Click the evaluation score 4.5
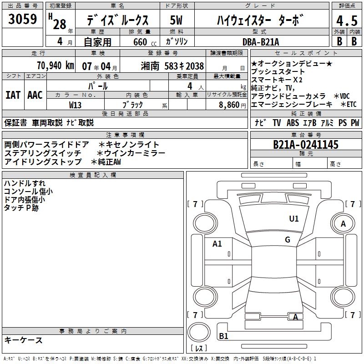This screenshot has height=364, width=364. coord(347,20)
